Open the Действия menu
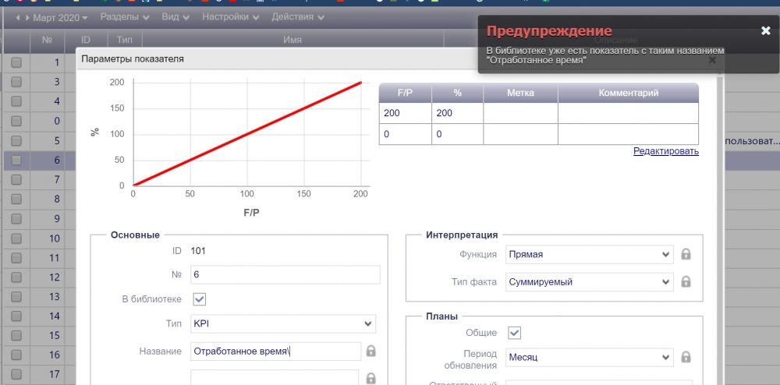This screenshot has width=780, height=385. pyautogui.click(x=298, y=17)
